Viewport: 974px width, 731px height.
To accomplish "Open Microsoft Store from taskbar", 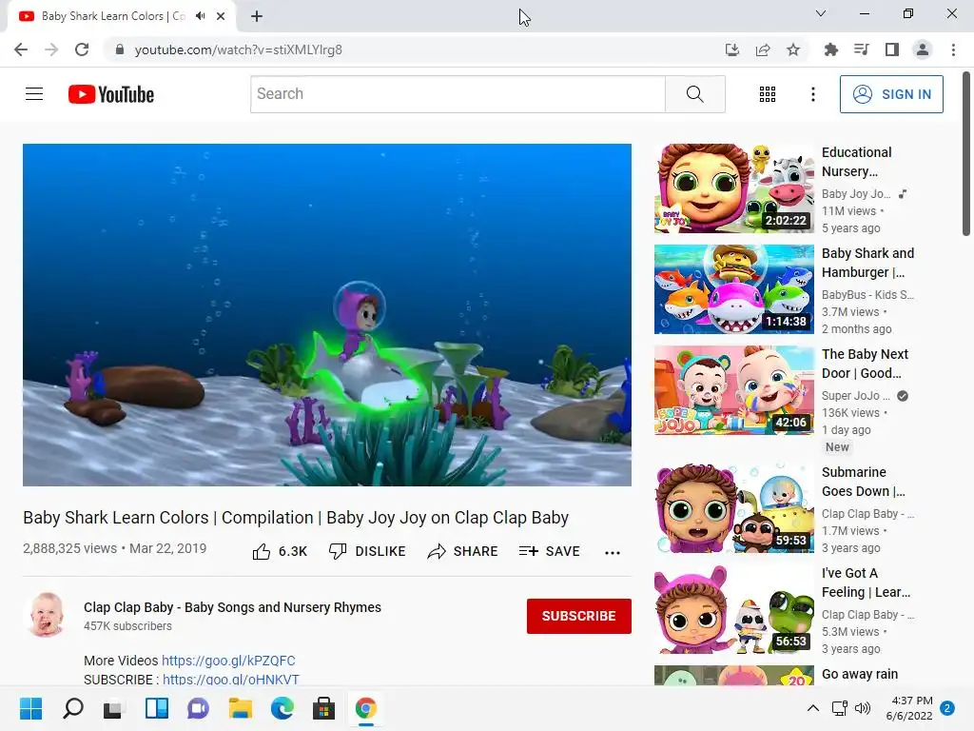I will pyautogui.click(x=323, y=708).
